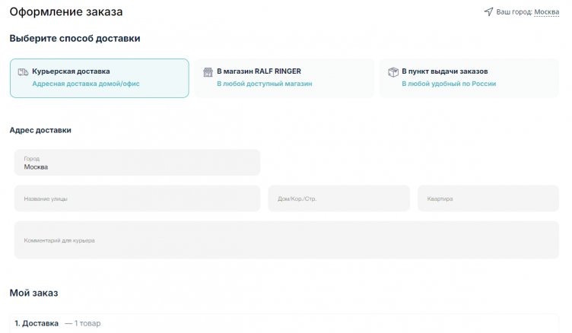Click the "Ваш город:" label
This screenshot has width=572, height=333.
click(x=513, y=12)
